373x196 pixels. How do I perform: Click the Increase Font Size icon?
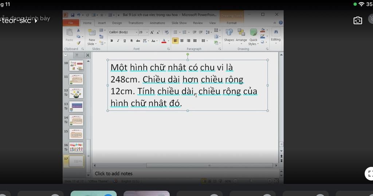tap(152, 32)
